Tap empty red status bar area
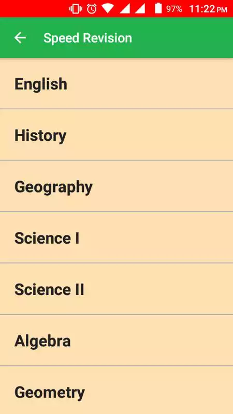Viewport: 233px width, 414px height. [x=33, y=9]
